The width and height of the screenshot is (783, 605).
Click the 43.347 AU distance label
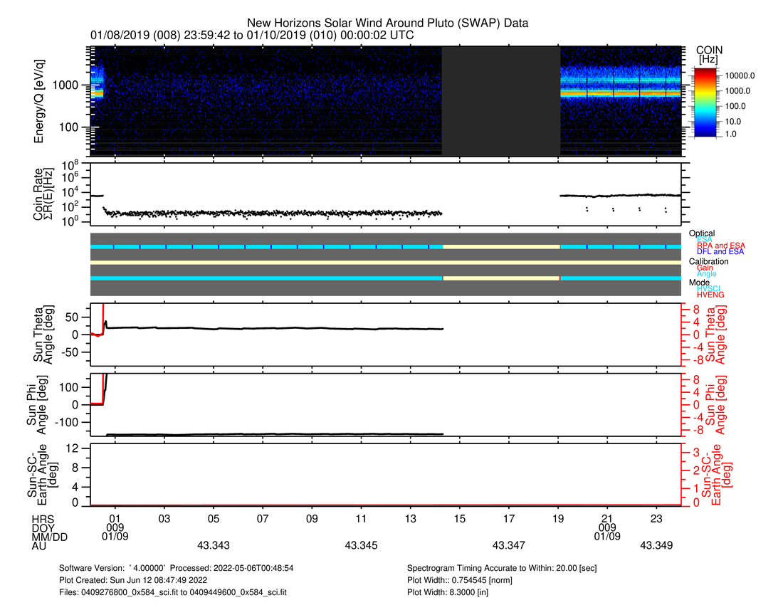[x=508, y=545]
